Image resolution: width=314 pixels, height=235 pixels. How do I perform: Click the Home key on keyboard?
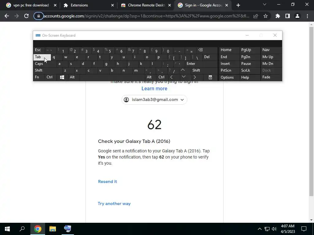tap(229, 50)
